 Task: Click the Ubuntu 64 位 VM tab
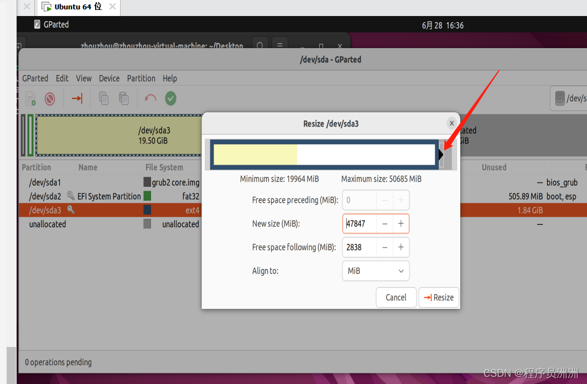[78, 7]
